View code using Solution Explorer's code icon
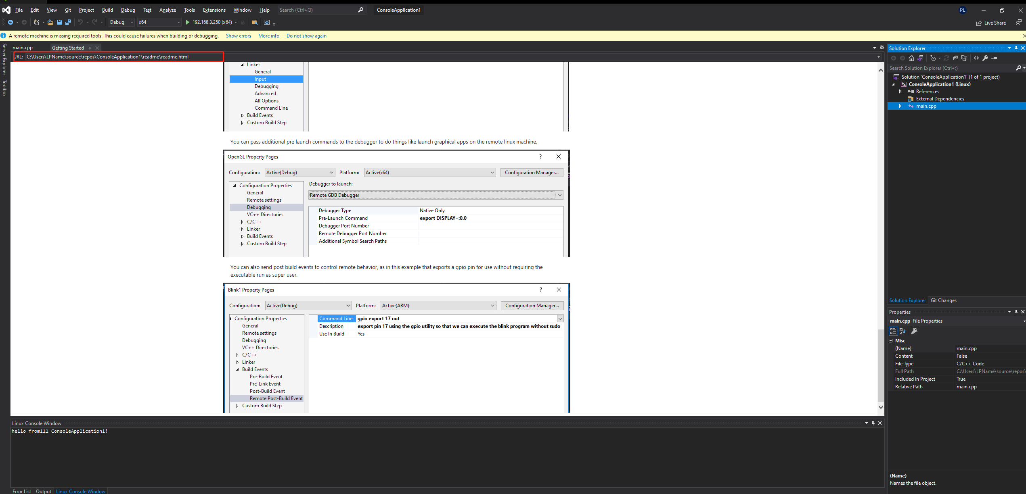1026x494 pixels. click(x=976, y=58)
